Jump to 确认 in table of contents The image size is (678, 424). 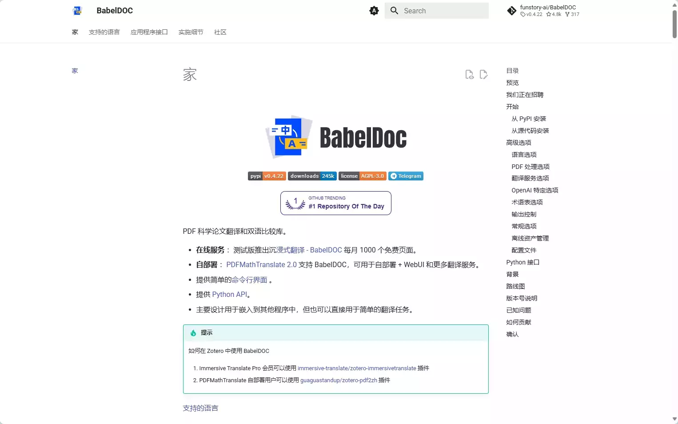[512, 334]
